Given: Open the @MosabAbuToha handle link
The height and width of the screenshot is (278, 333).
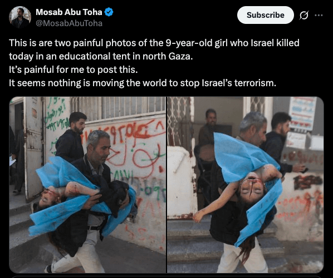Looking at the screenshot, I should tap(69, 23).
